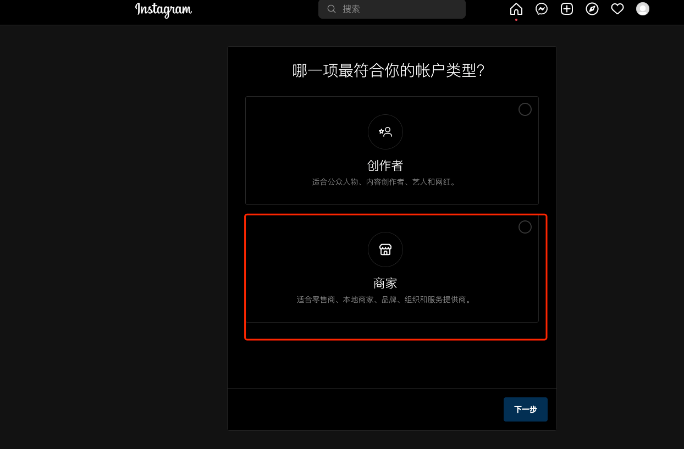
Task: Click the red notification dot under home
Action: (x=516, y=20)
